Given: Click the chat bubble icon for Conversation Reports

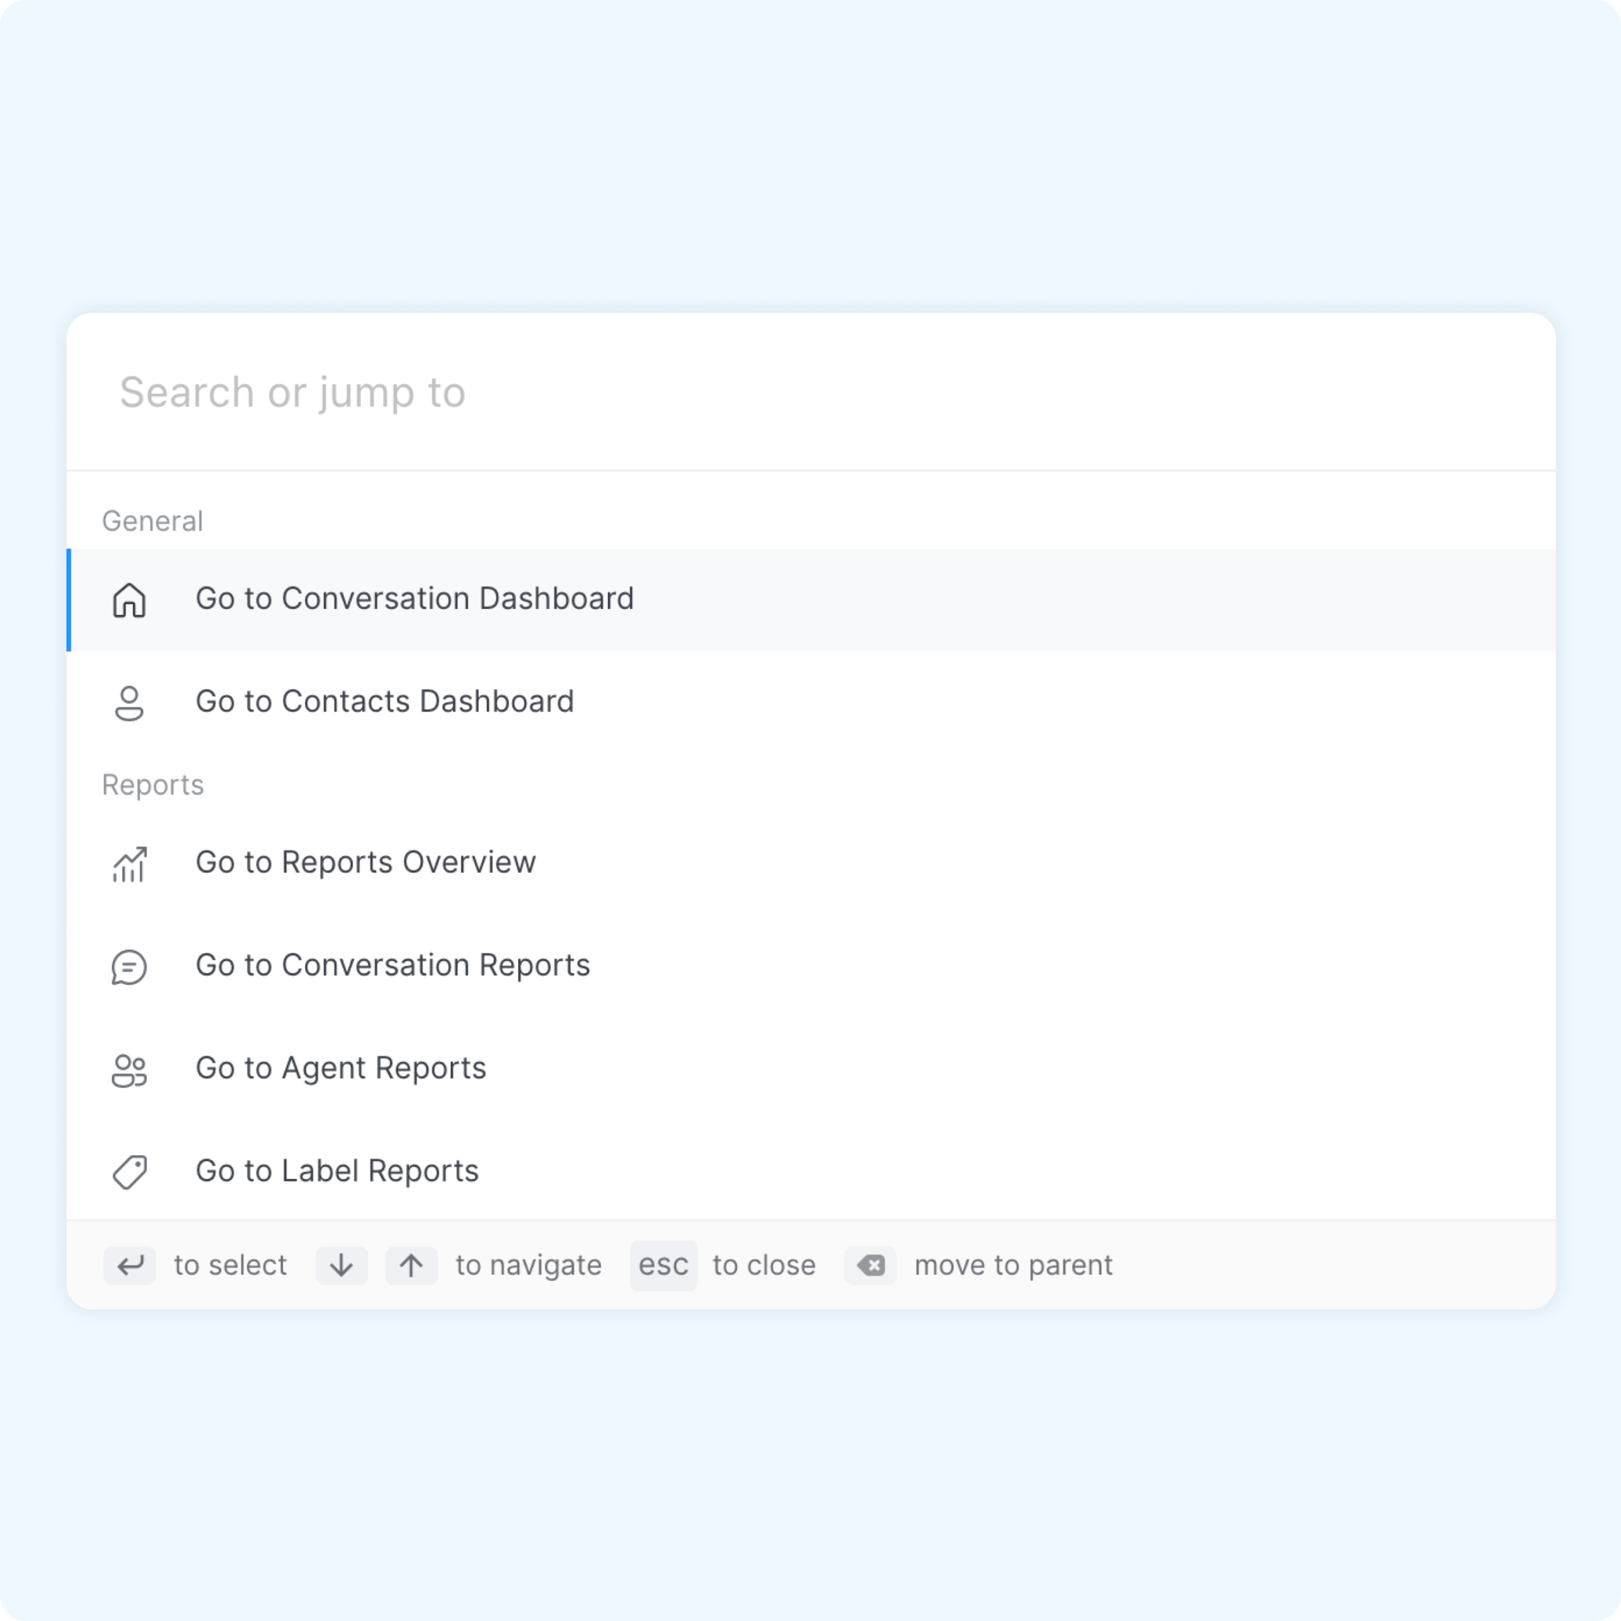Looking at the screenshot, I should [129, 966].
